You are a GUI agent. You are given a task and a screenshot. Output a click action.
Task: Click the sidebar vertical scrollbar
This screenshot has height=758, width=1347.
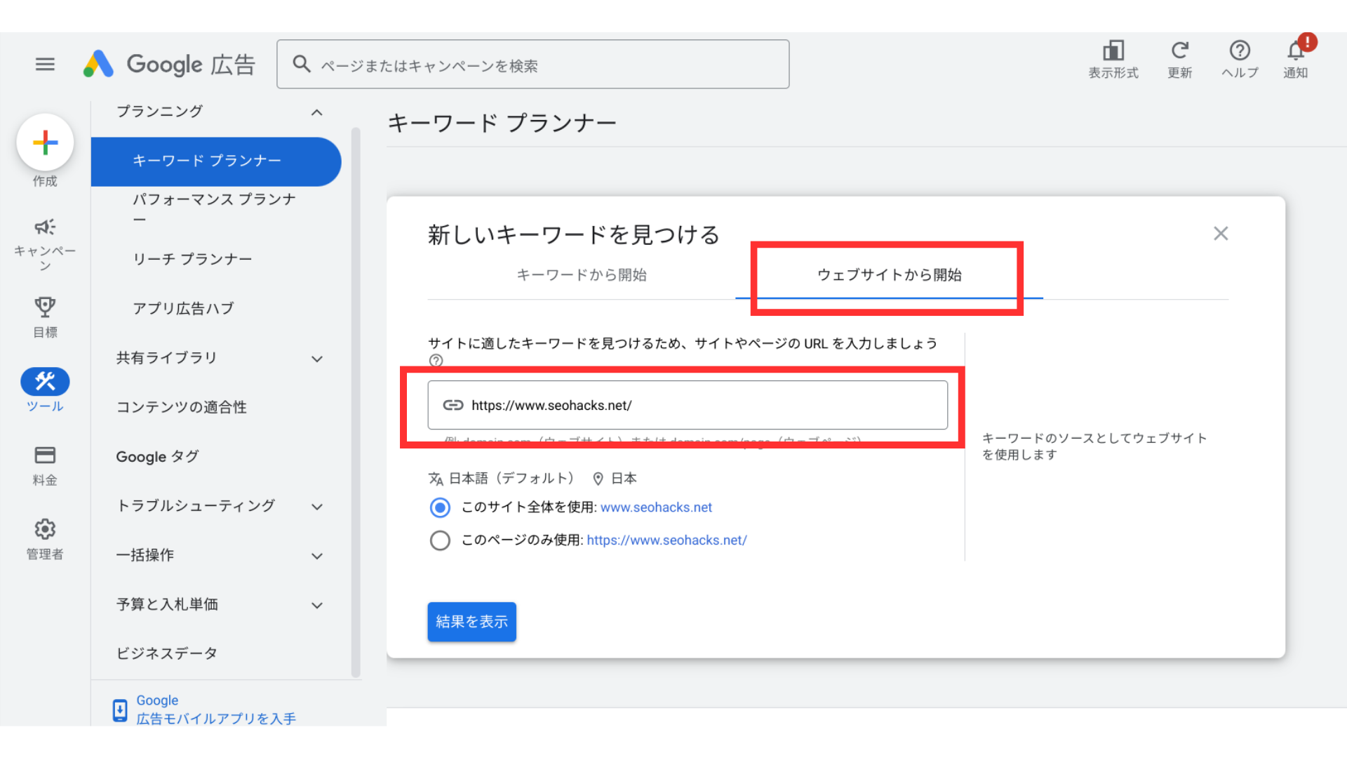click(x=356, y=402)
